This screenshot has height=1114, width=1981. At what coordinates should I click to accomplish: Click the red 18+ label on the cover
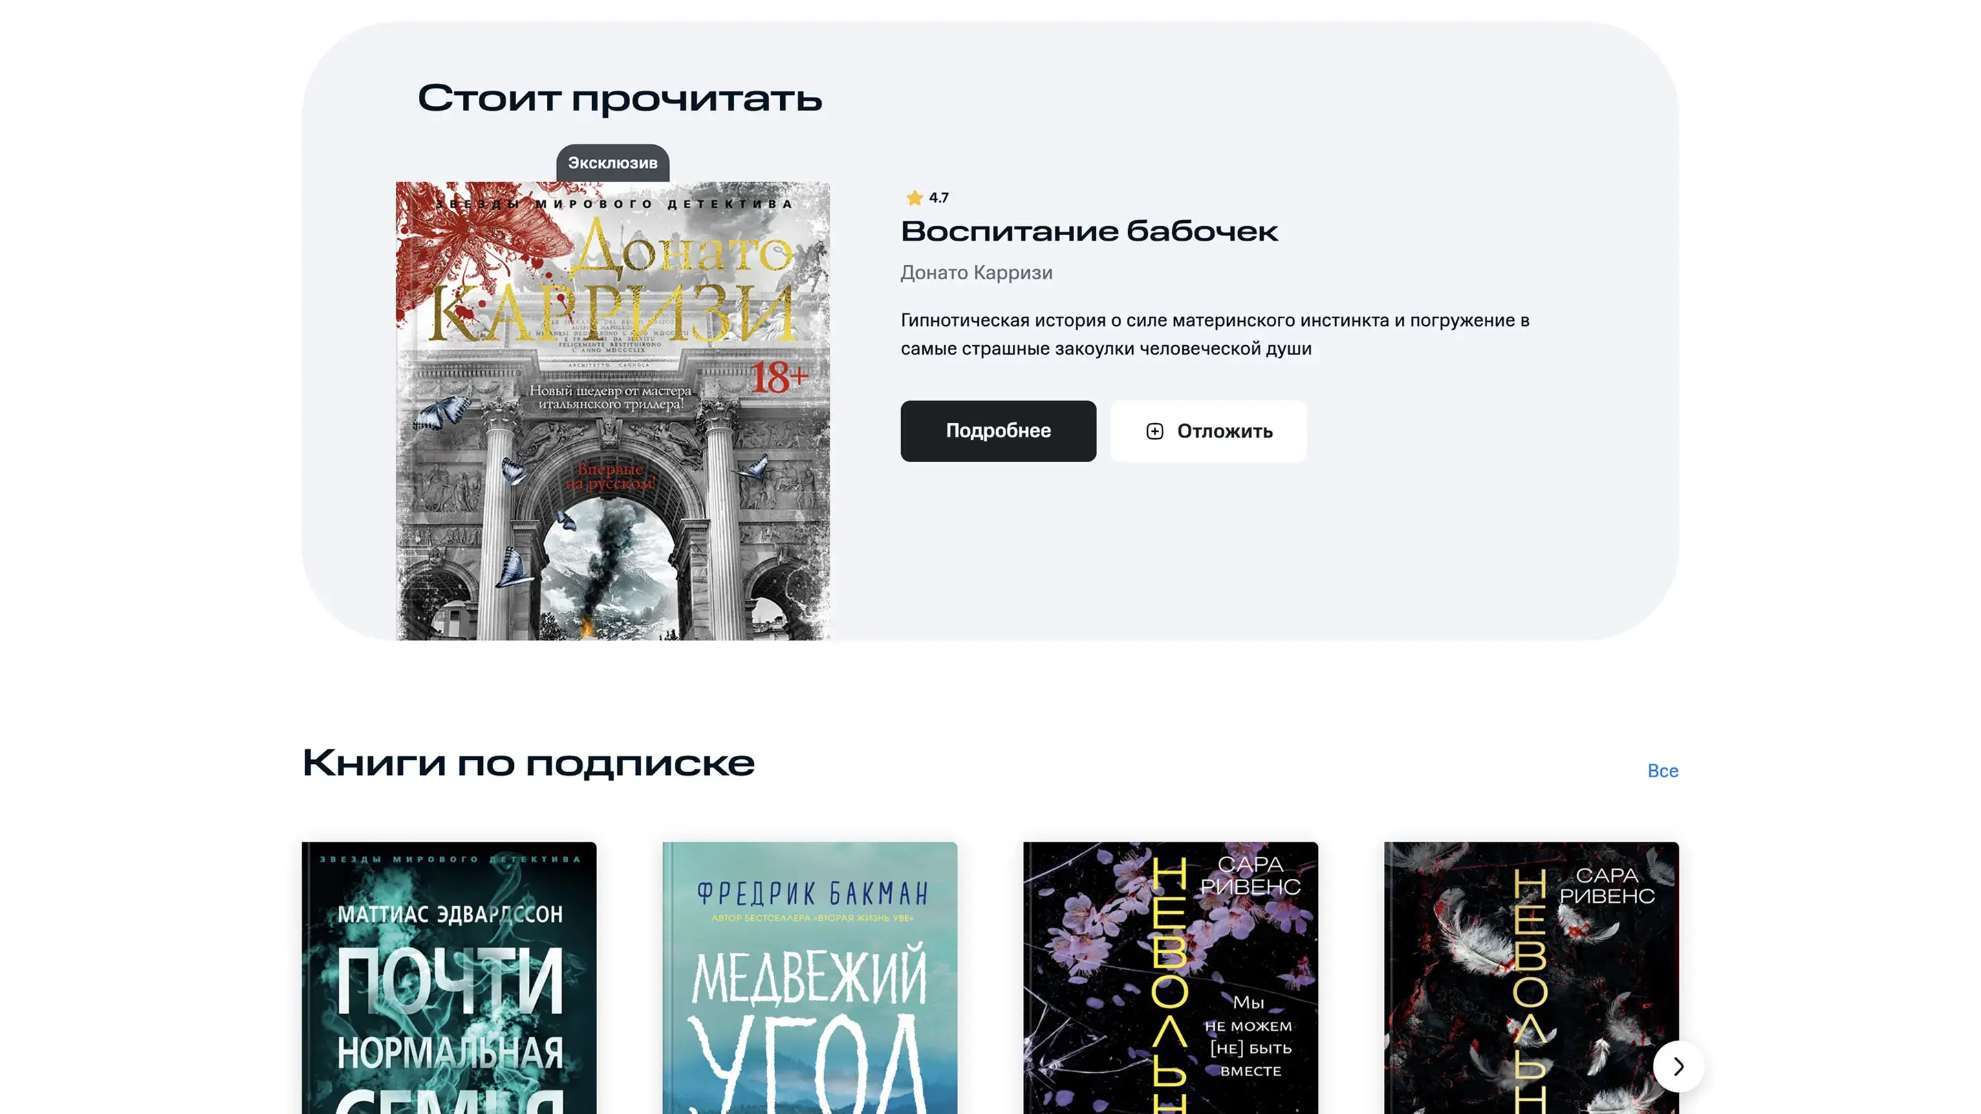click(778, 378)
